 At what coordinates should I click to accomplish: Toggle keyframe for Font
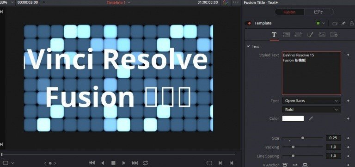click(348, 100)
